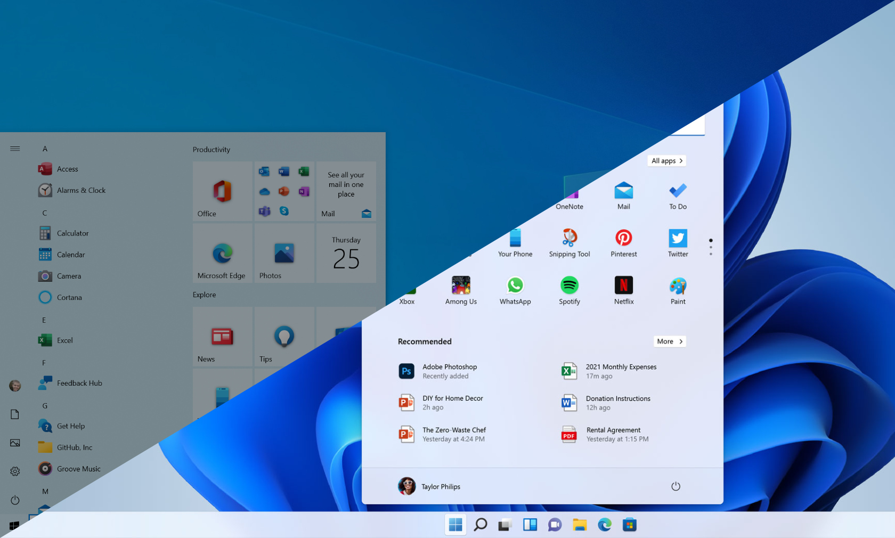Select Calculator in the app list
Screen dimensions: 895x538
pyautogui.click(x=72, y=233)
